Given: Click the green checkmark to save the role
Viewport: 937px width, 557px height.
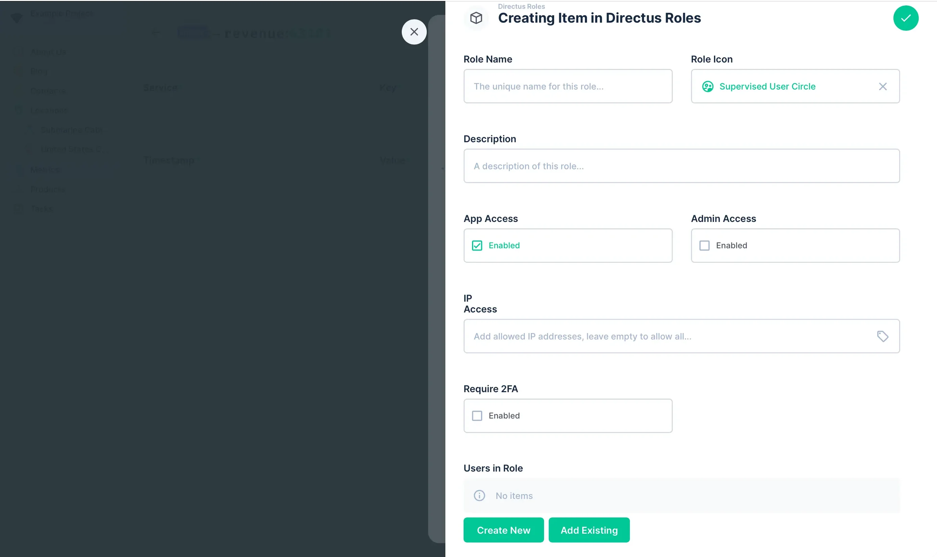Looking at the screenshot, I should point(906,18).
